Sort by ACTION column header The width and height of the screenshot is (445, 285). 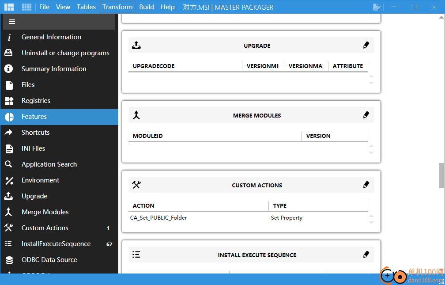coord(198,206)
